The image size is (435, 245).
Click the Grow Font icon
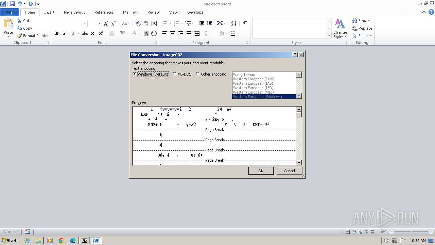pyautogui.click(x=106, y=23)
